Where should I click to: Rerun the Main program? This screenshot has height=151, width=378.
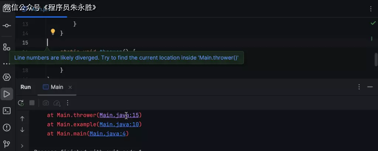pos(21,103)
